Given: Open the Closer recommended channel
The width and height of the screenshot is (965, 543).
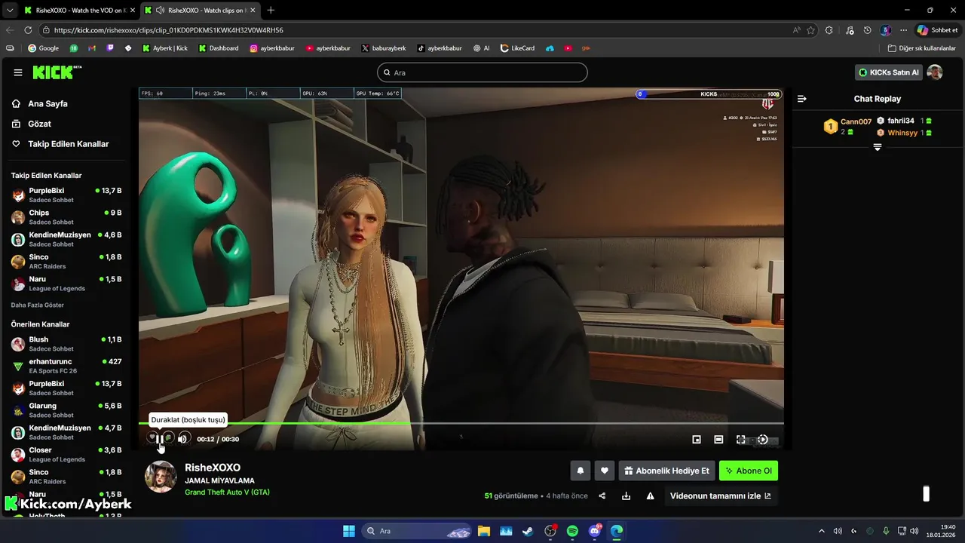Looking at the screenshot, I should [x=66, y=454].
